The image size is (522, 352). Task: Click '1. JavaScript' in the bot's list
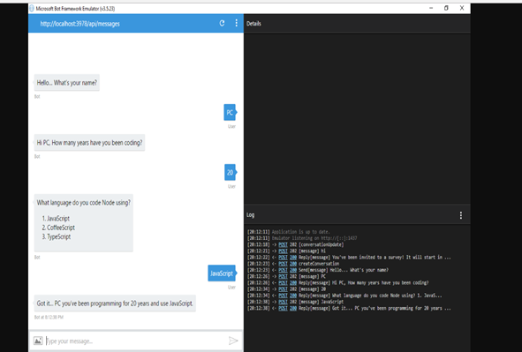tap(56, 219)
